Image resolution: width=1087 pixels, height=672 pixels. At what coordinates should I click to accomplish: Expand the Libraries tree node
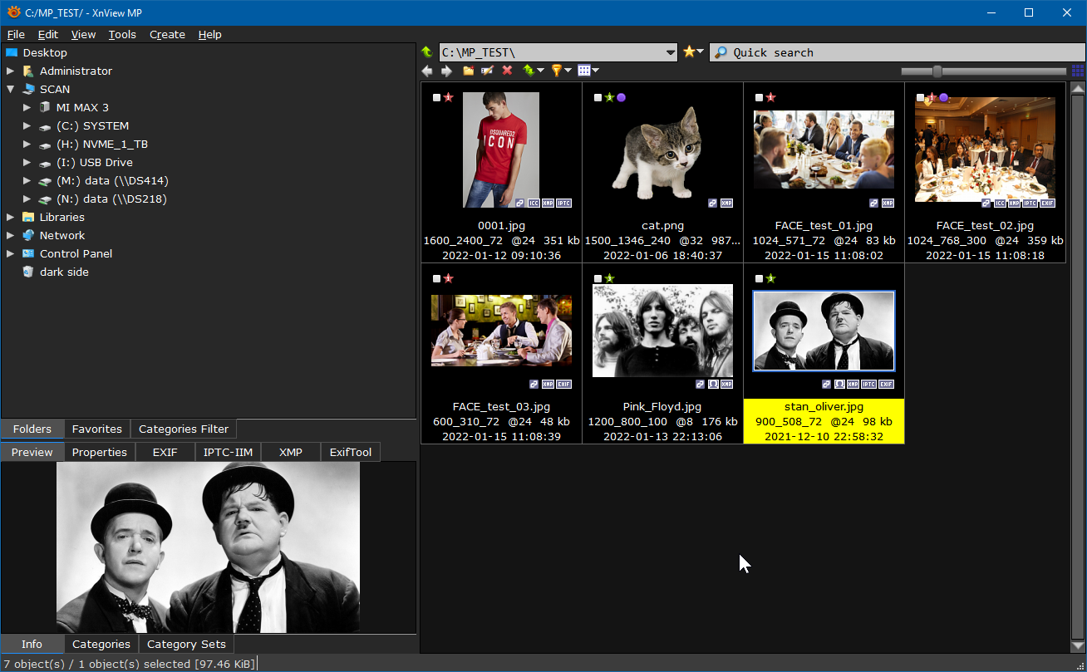(x=11, y=217)
